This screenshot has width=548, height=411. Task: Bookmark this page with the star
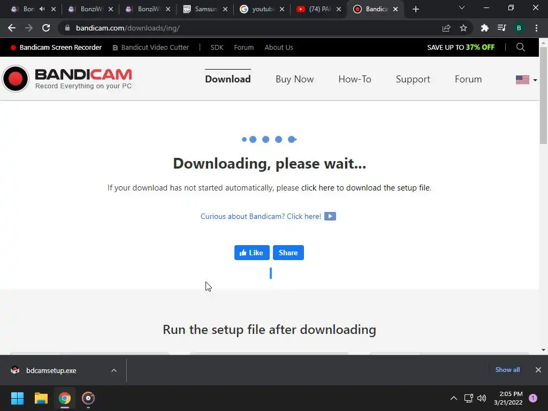[463, 28]
